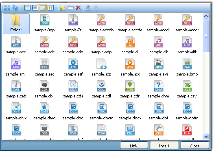214x151 pixels.
Task: Select the sample.cda audio icon
Action: point(73,86)
